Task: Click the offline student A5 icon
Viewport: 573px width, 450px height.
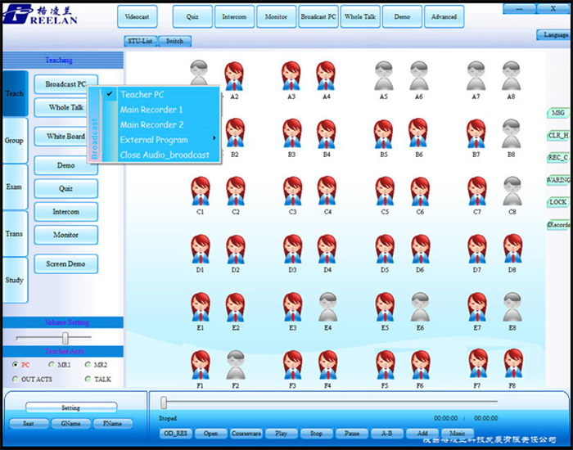Action: 384,76
